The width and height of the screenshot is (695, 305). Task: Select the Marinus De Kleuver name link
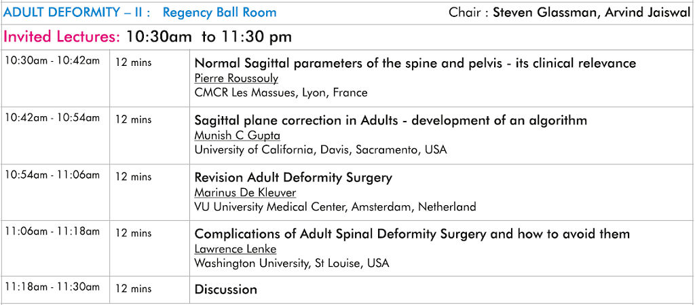coord(245,193)
